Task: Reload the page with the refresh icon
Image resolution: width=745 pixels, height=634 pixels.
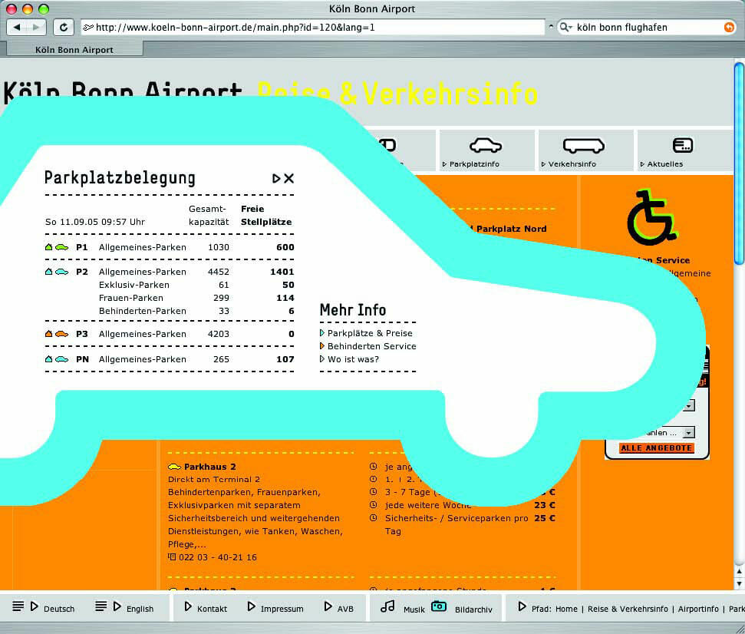Action: point(64,26)
